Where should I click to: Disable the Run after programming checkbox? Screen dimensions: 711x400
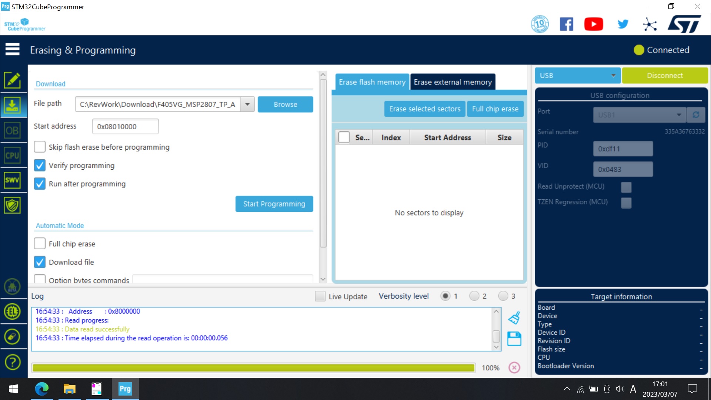point(40,183)
